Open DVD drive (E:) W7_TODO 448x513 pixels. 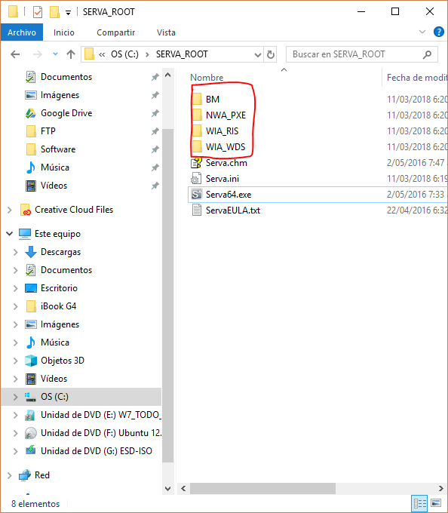click(101, 415)
